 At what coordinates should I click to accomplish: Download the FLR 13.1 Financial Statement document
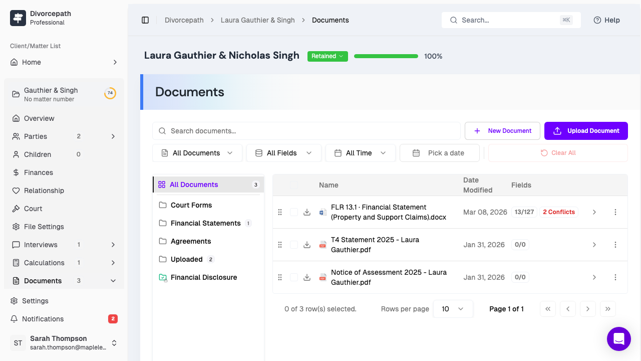(x=307, y=212)
